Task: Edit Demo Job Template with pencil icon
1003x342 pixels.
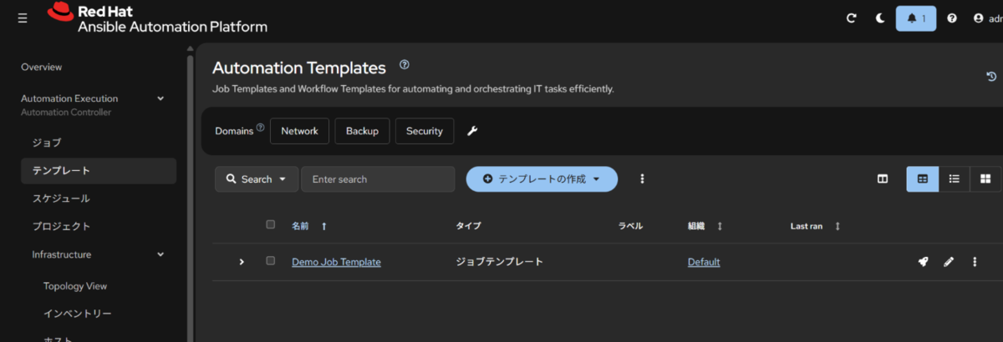Action: coord(949,262)
